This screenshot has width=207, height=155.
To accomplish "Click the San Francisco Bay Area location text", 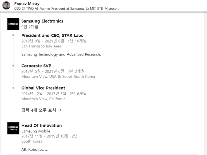I will click(41, 46).
